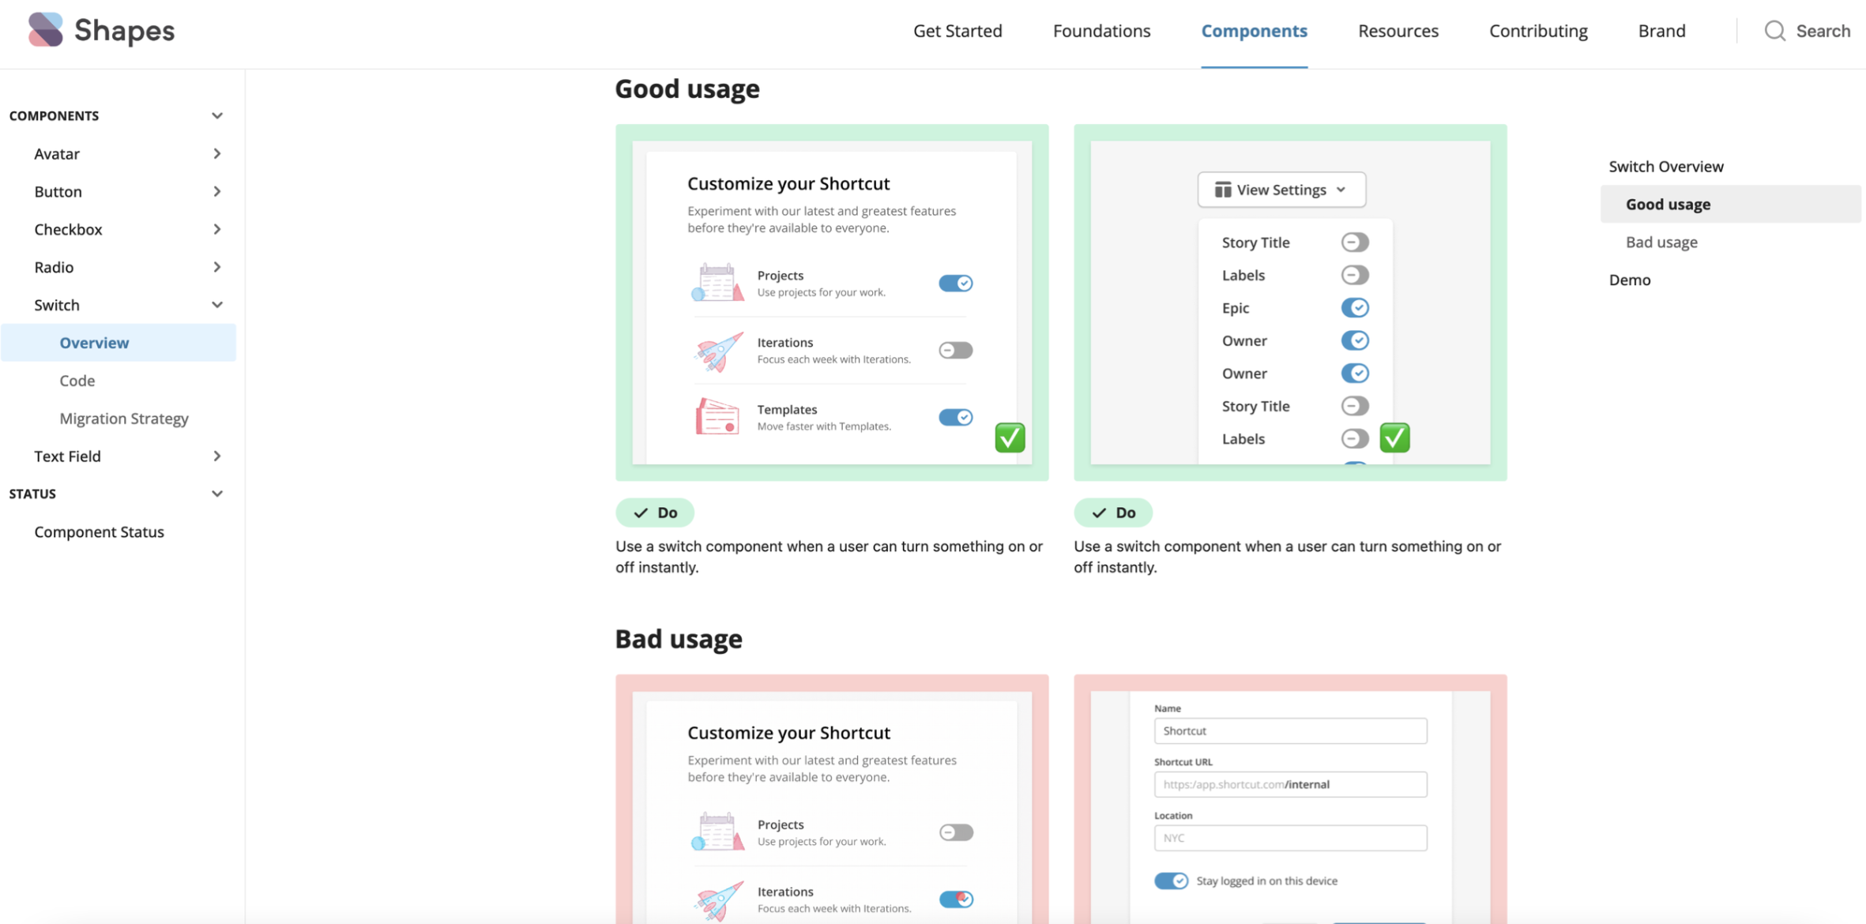Viewport: 1866px width, 924px height.
Task: Expand the Avatar section chevron
Action: 217,154
